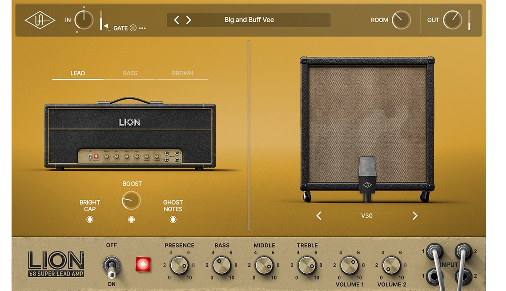Toggle the GHOST NOTES switch
This screenshot has width=506, height=291.
point(173,219)
